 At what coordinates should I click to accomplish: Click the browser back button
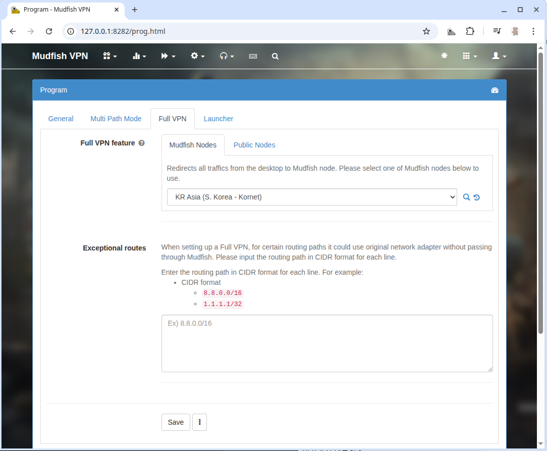coord(13,31)
